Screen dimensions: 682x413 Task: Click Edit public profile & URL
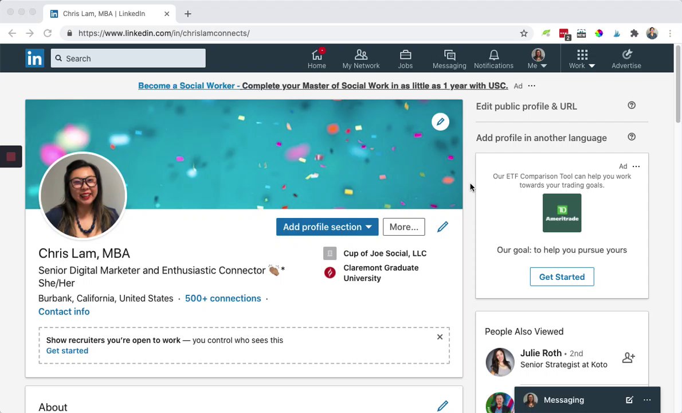(x=526, y=106)
